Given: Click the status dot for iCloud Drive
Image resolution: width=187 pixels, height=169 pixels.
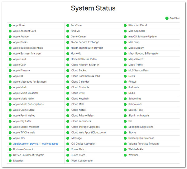Looking at the screenshot, I should tap(68, 93).
